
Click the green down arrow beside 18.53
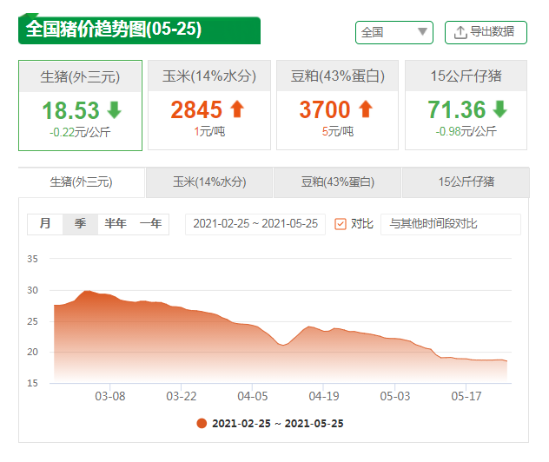click(114, 110)
